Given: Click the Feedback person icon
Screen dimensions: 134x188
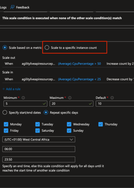Looking at the screenshot, I should coord(12,7).
